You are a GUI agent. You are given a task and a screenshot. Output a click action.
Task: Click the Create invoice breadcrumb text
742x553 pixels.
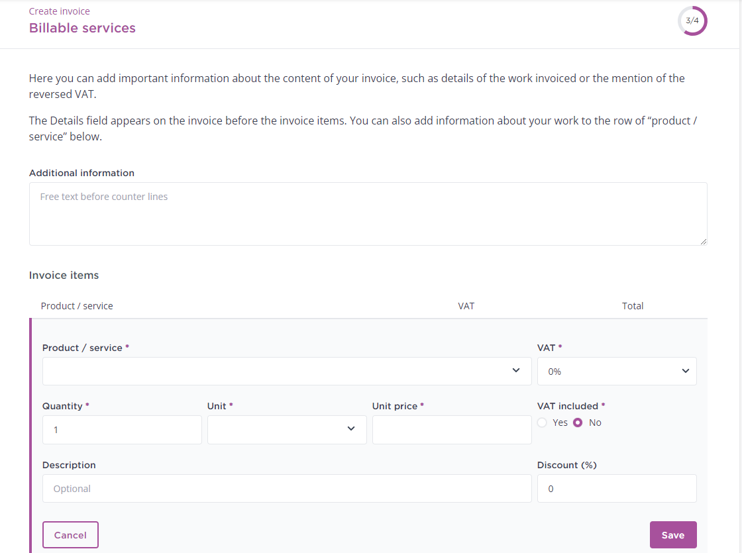pos(59,11)
